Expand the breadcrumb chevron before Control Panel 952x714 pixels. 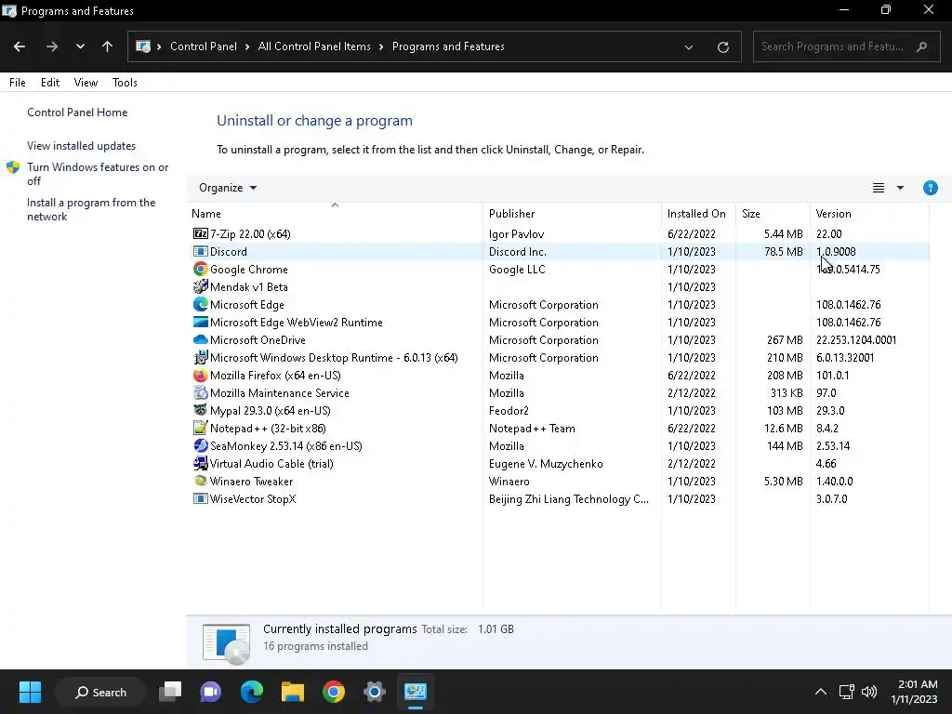click(x=159, y=46)
